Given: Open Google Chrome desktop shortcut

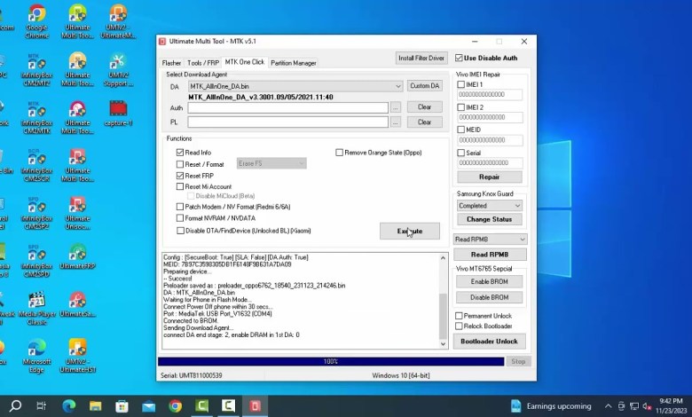Looking at the screenshot, I should point(36,18).
